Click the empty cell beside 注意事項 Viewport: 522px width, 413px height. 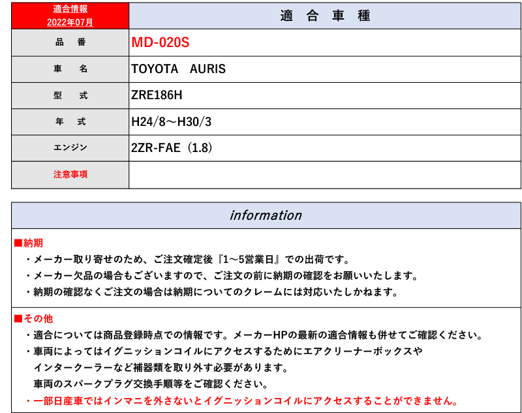coord(323,174)
